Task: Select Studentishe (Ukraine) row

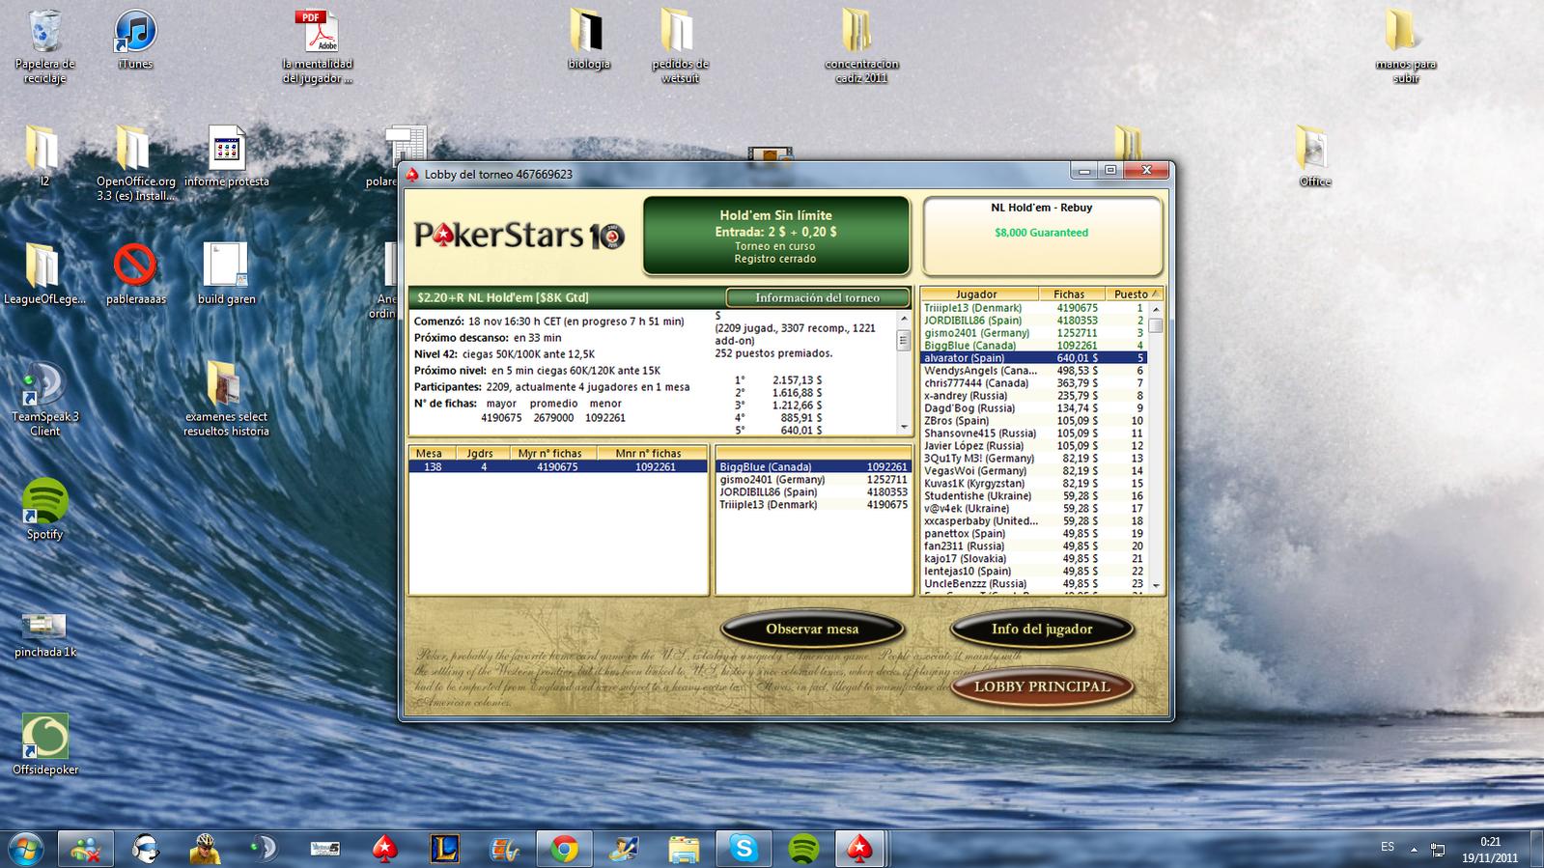Action: tap(1034, 496)
